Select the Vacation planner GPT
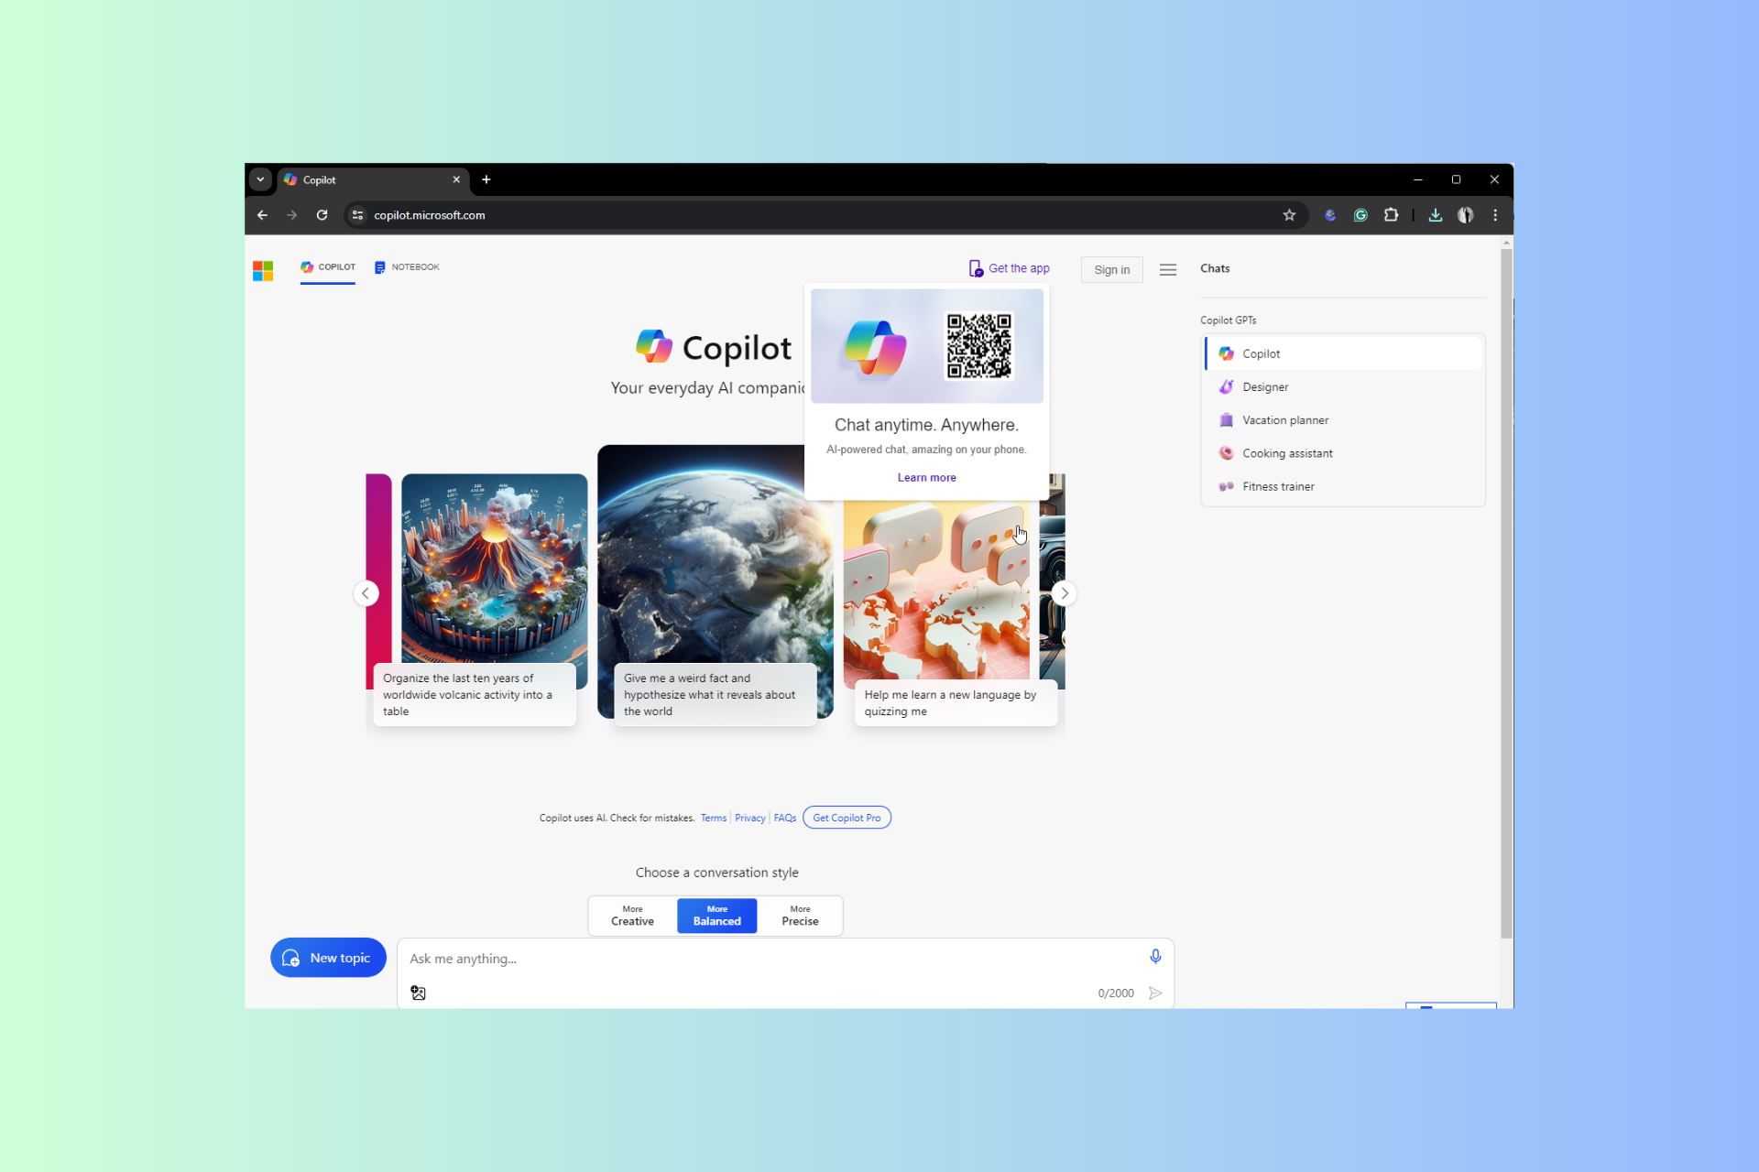1759x1172 pixels. point(1343,420)
